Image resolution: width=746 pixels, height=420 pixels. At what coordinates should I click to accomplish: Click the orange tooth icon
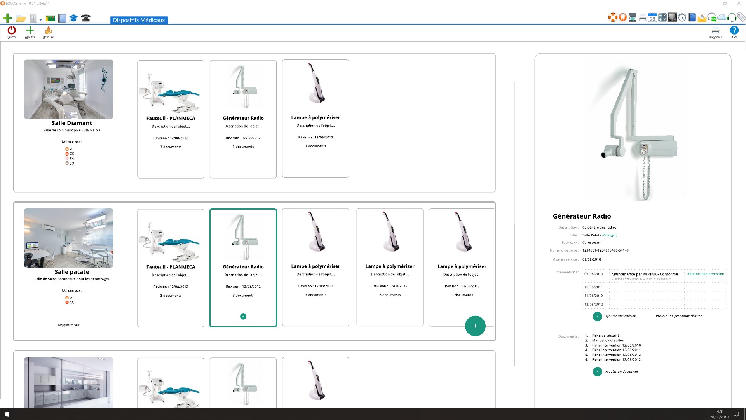(623, 17)
